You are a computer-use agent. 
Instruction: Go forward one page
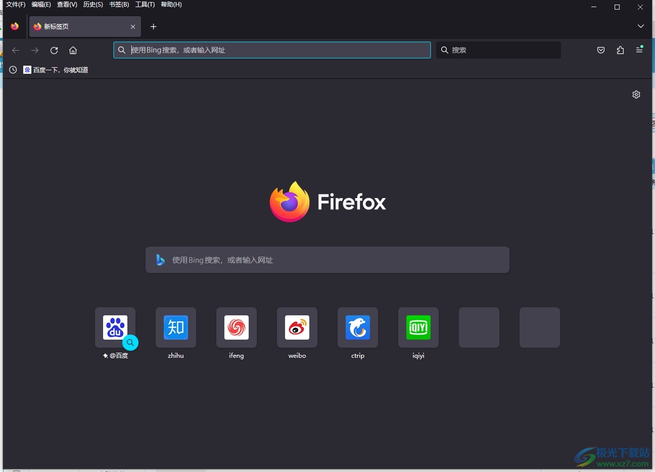[x=35, y=50]
